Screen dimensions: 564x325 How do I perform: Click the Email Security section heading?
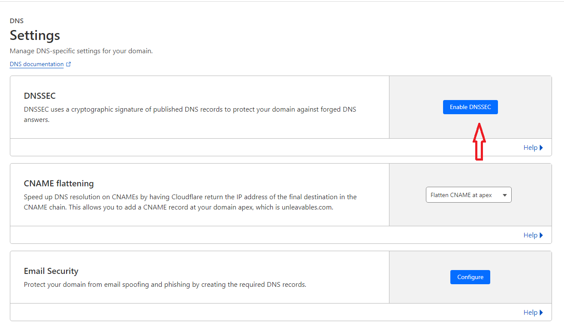[x=51, y=271]
